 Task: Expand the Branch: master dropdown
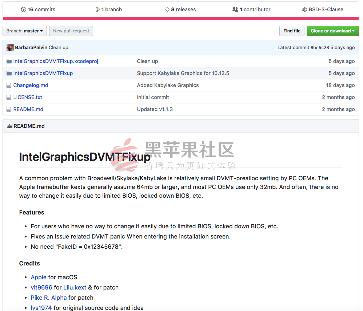tap(25, 31)
